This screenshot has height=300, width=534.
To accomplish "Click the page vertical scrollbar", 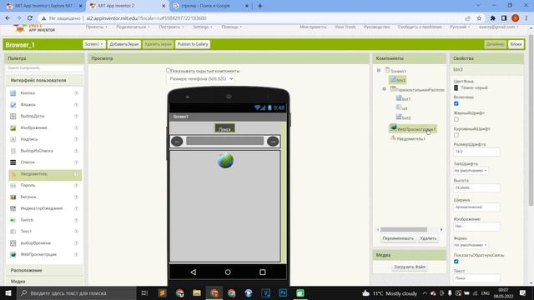I will tap(531, 119).
